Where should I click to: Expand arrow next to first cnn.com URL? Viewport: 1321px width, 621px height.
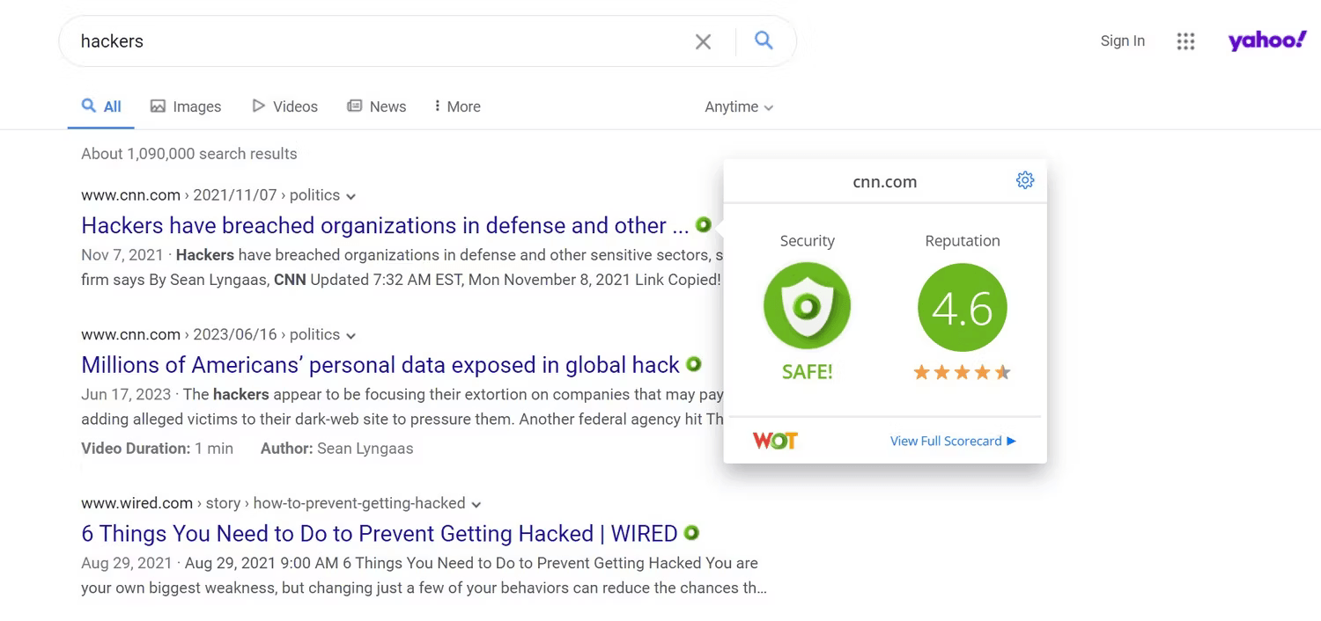pos(351,196)
